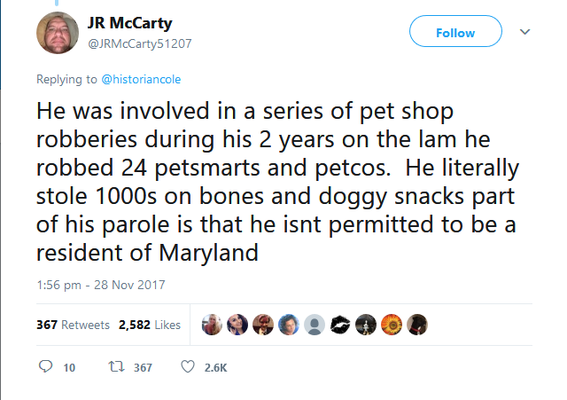Like the tweet with the heart icon

187,367
